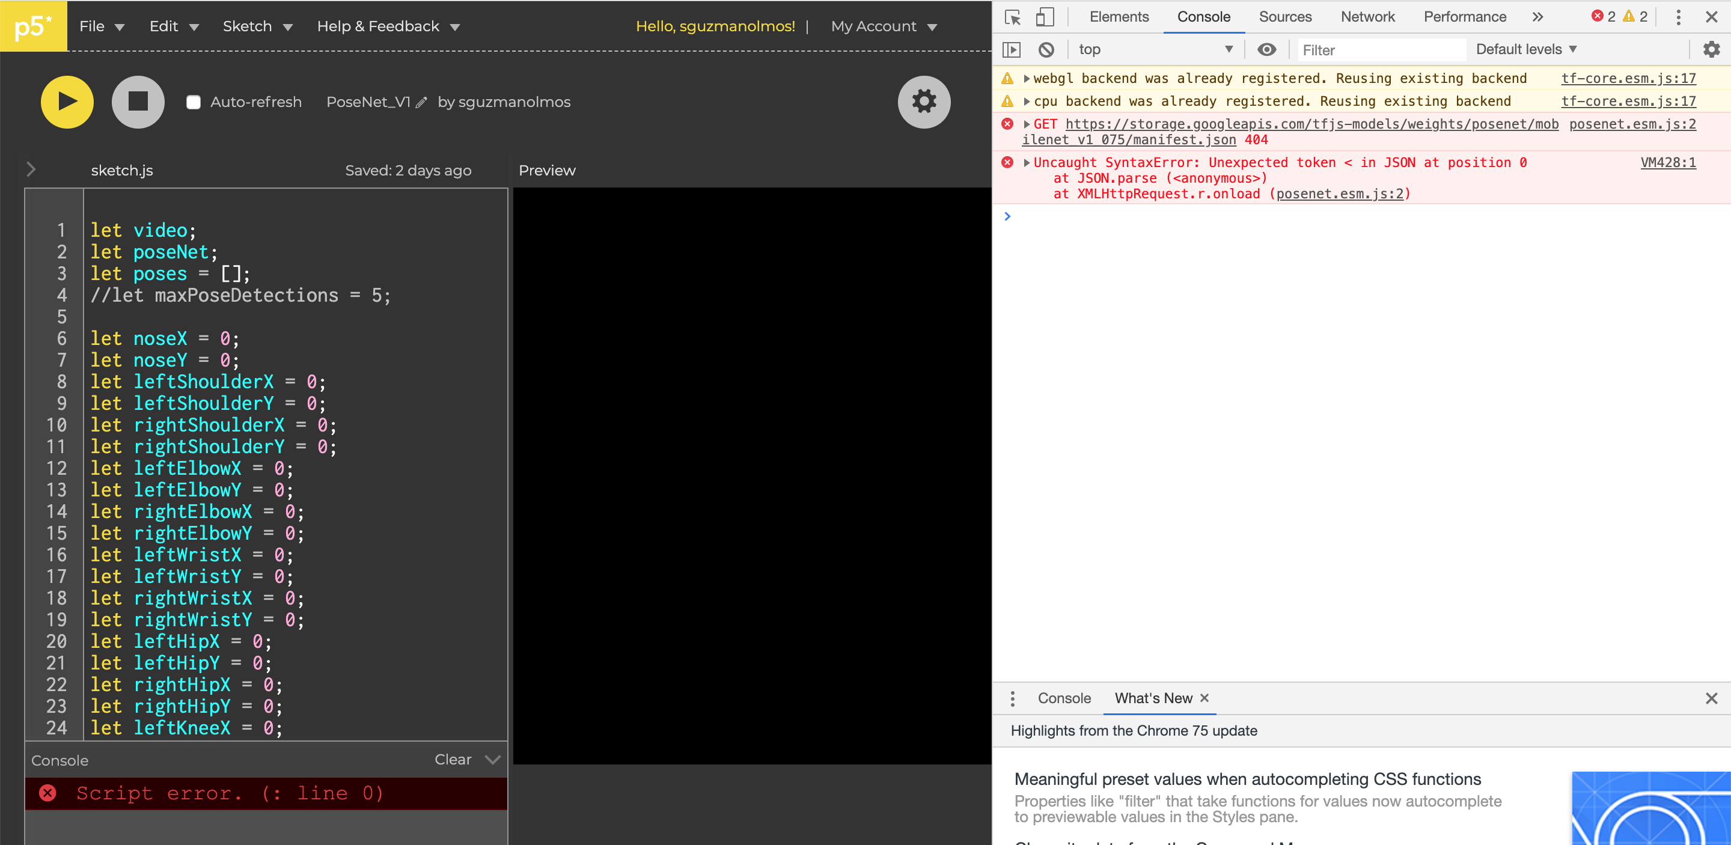Show more DevTools tabs
This screenshot has height=845, width=1731.
pyautogui.click(x=1537, y=17)
